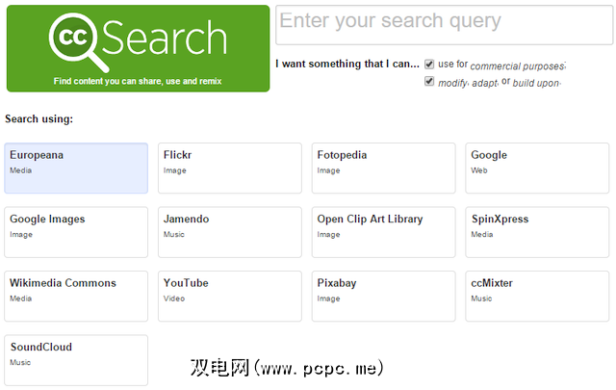The width and height of the screenshot is (616, 390).
Task: Click the CC Search logo banner
Action: pos(138,48)
